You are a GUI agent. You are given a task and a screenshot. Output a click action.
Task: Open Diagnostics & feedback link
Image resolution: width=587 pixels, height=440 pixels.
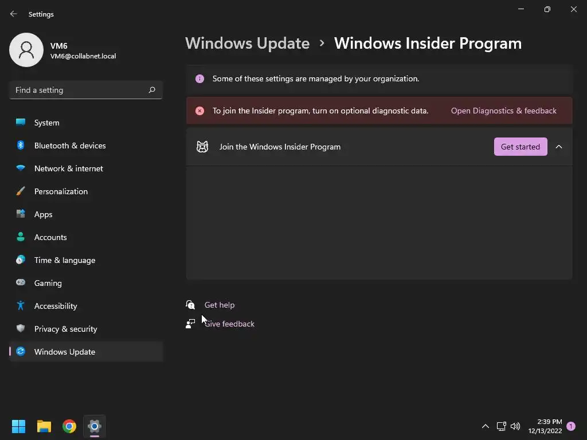503,111
